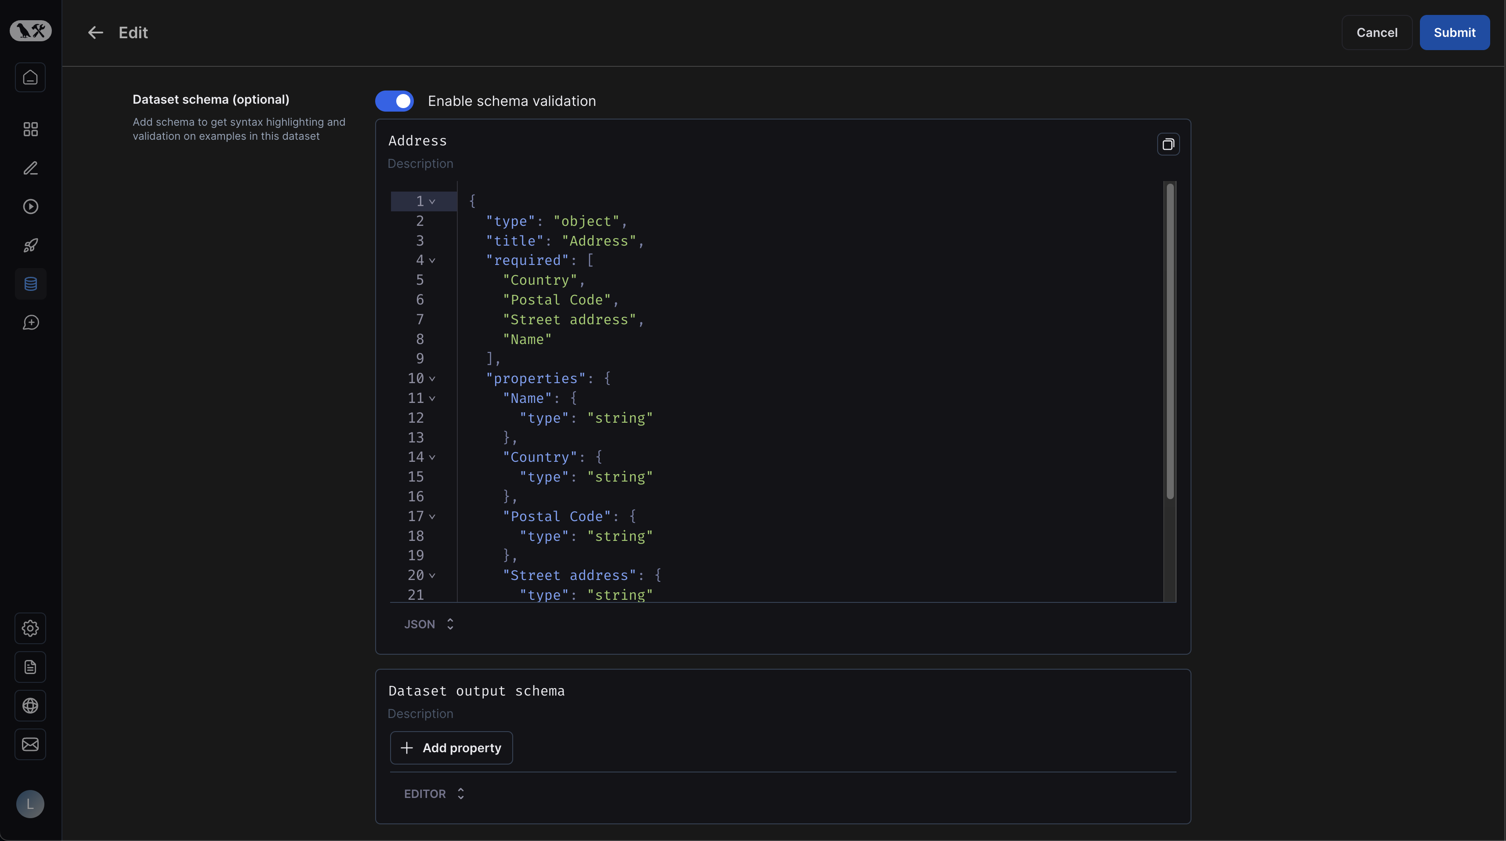Open the pencil annotate sidebar icon
This screenshot has width=1506, height=841.
[x=30, y=168]
